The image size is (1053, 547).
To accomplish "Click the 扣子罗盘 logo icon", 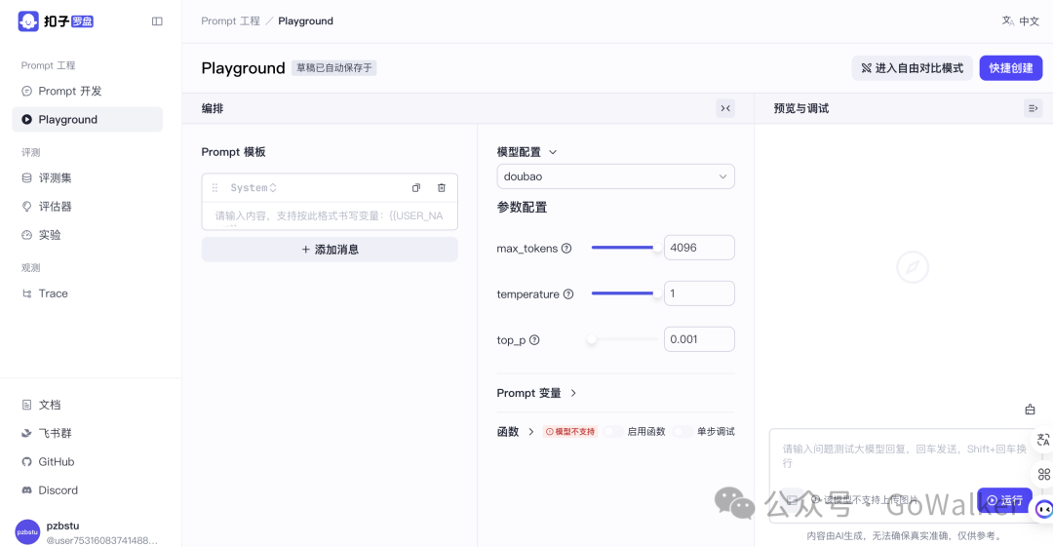I will click(28, 21).
